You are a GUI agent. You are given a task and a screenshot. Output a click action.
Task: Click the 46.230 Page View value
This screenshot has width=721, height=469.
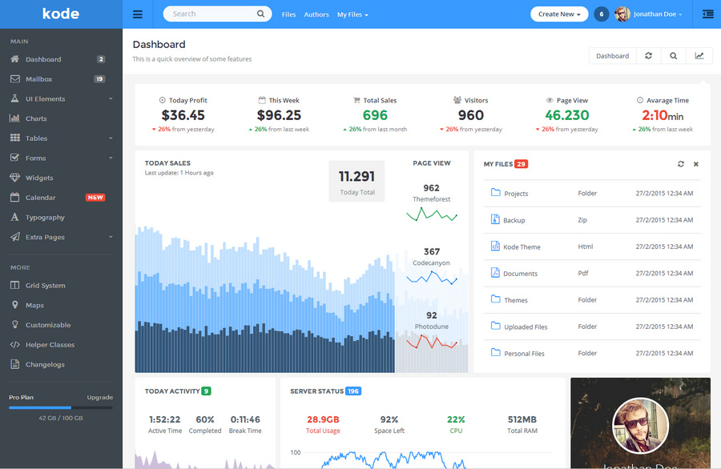(x=567, y=114)
